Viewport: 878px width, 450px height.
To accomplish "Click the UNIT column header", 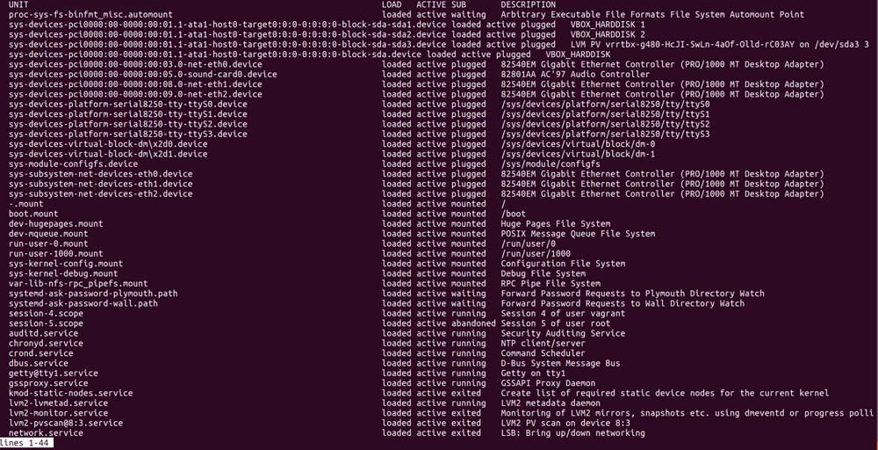I will click(x=18, y=5).
